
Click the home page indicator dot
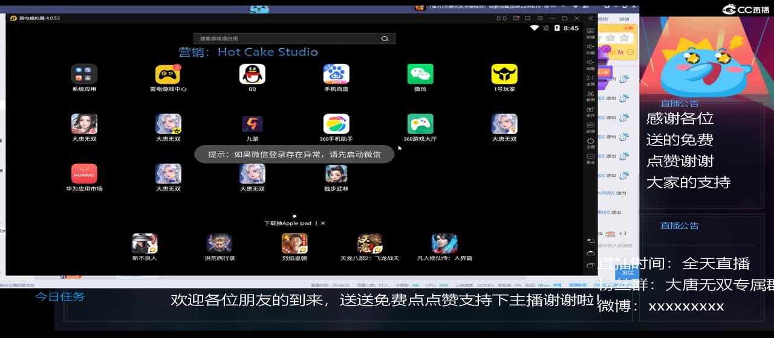(x=294, y=215)
